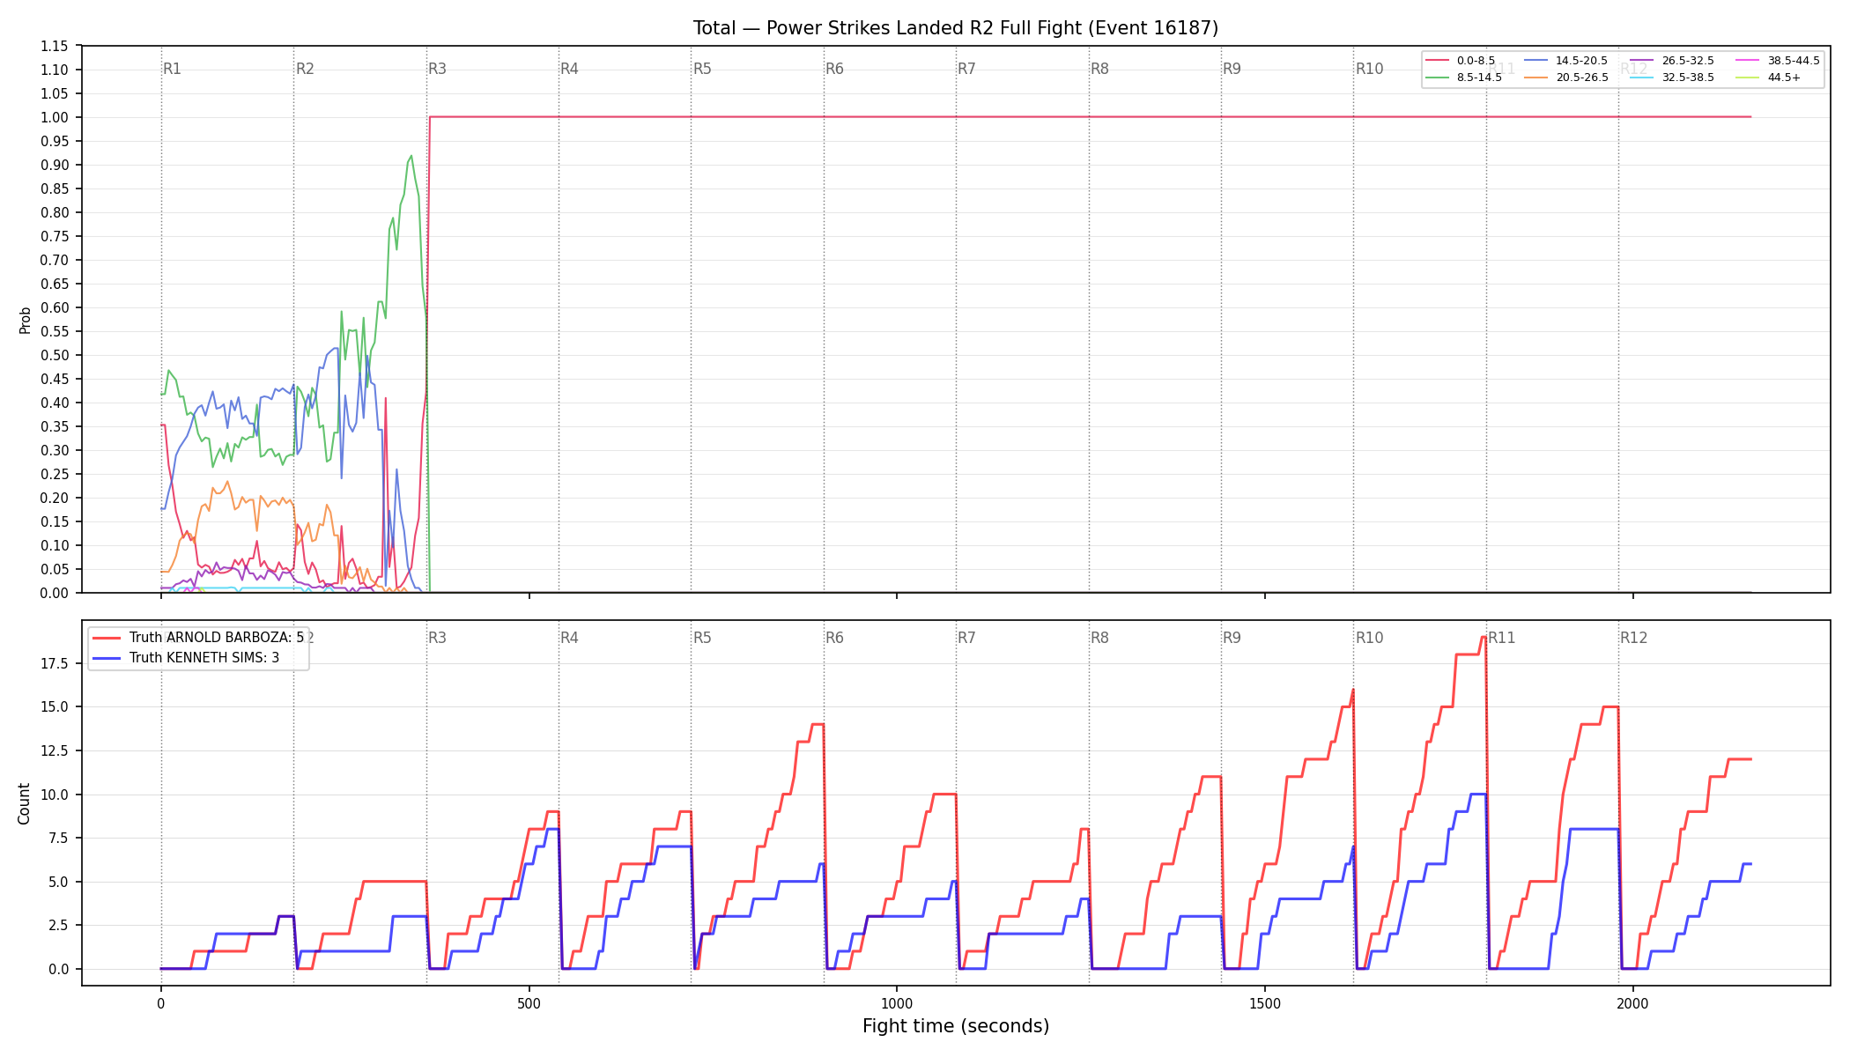Click the R3 round marker in bottom Count chart

(x=437, y=638)
